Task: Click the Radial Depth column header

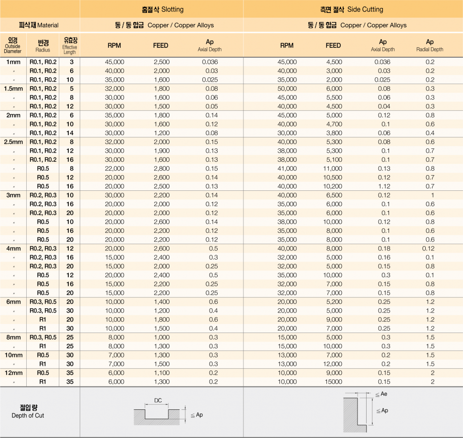Action: pos(430,45)
